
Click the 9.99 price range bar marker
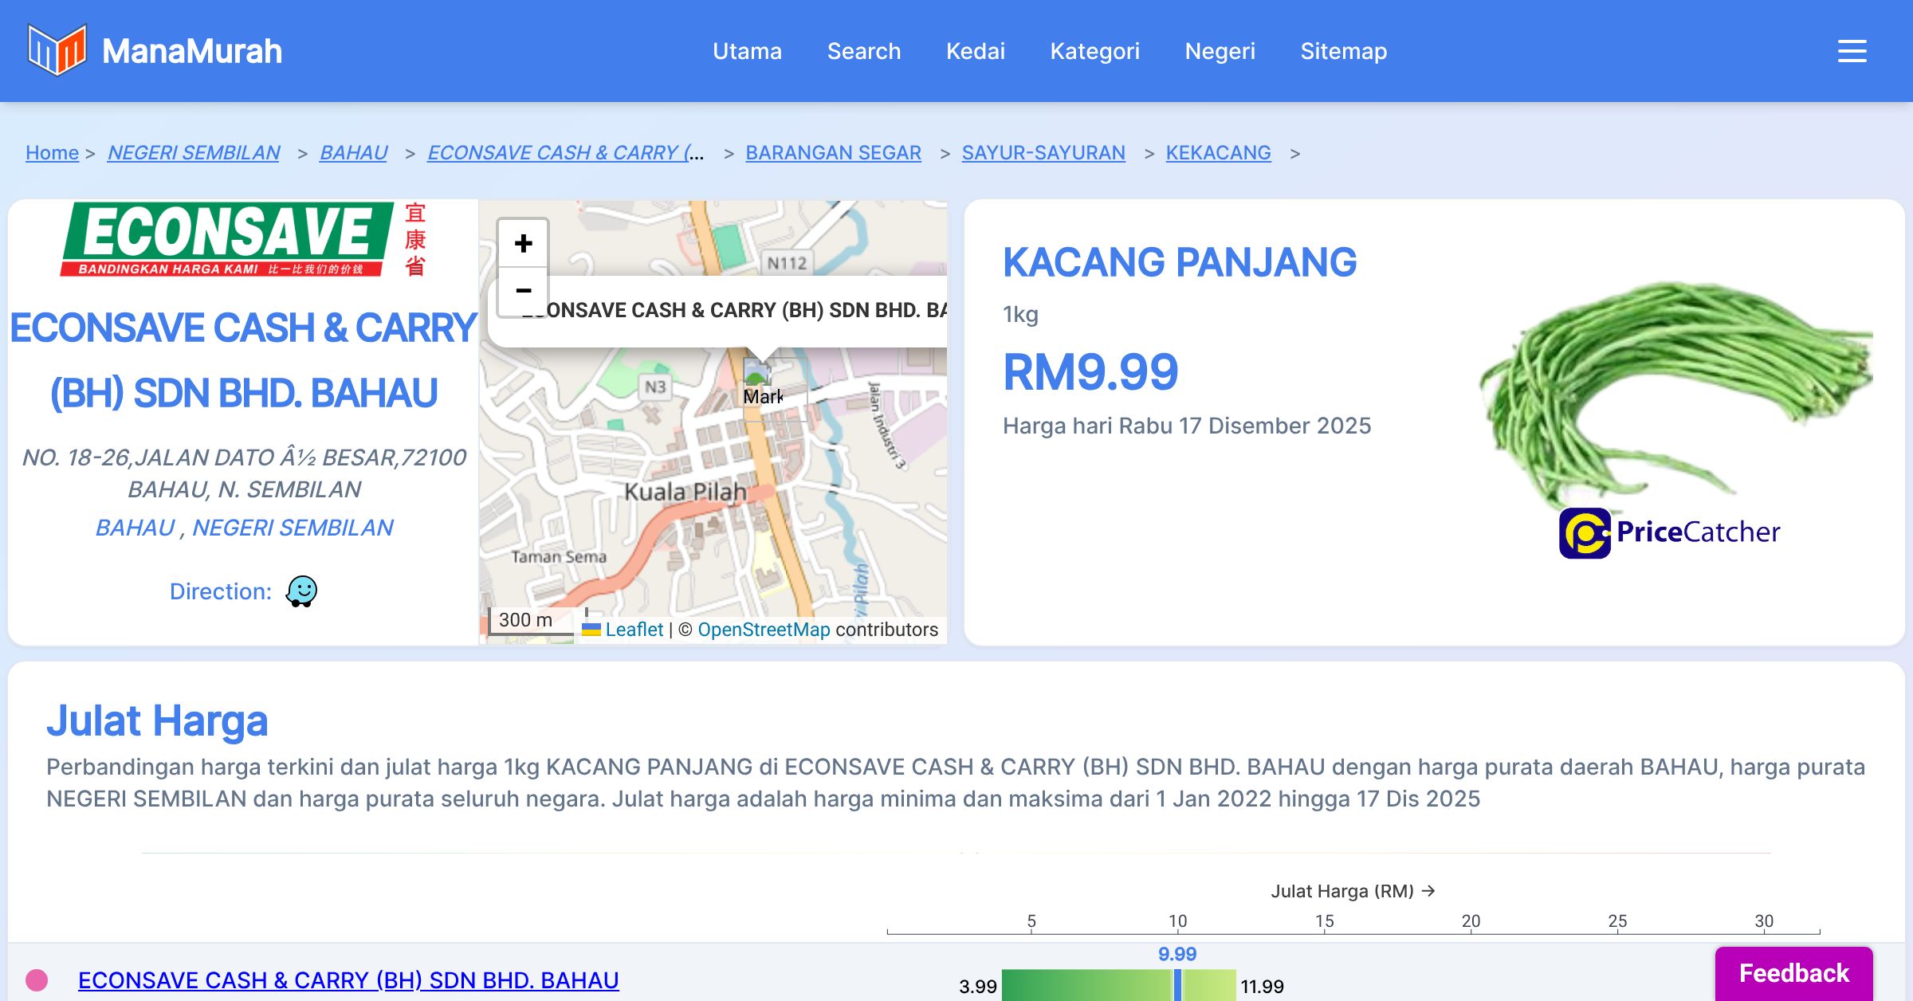click(1177, 985)
